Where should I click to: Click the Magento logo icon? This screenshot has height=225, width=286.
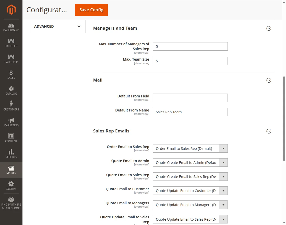point(11,10)
